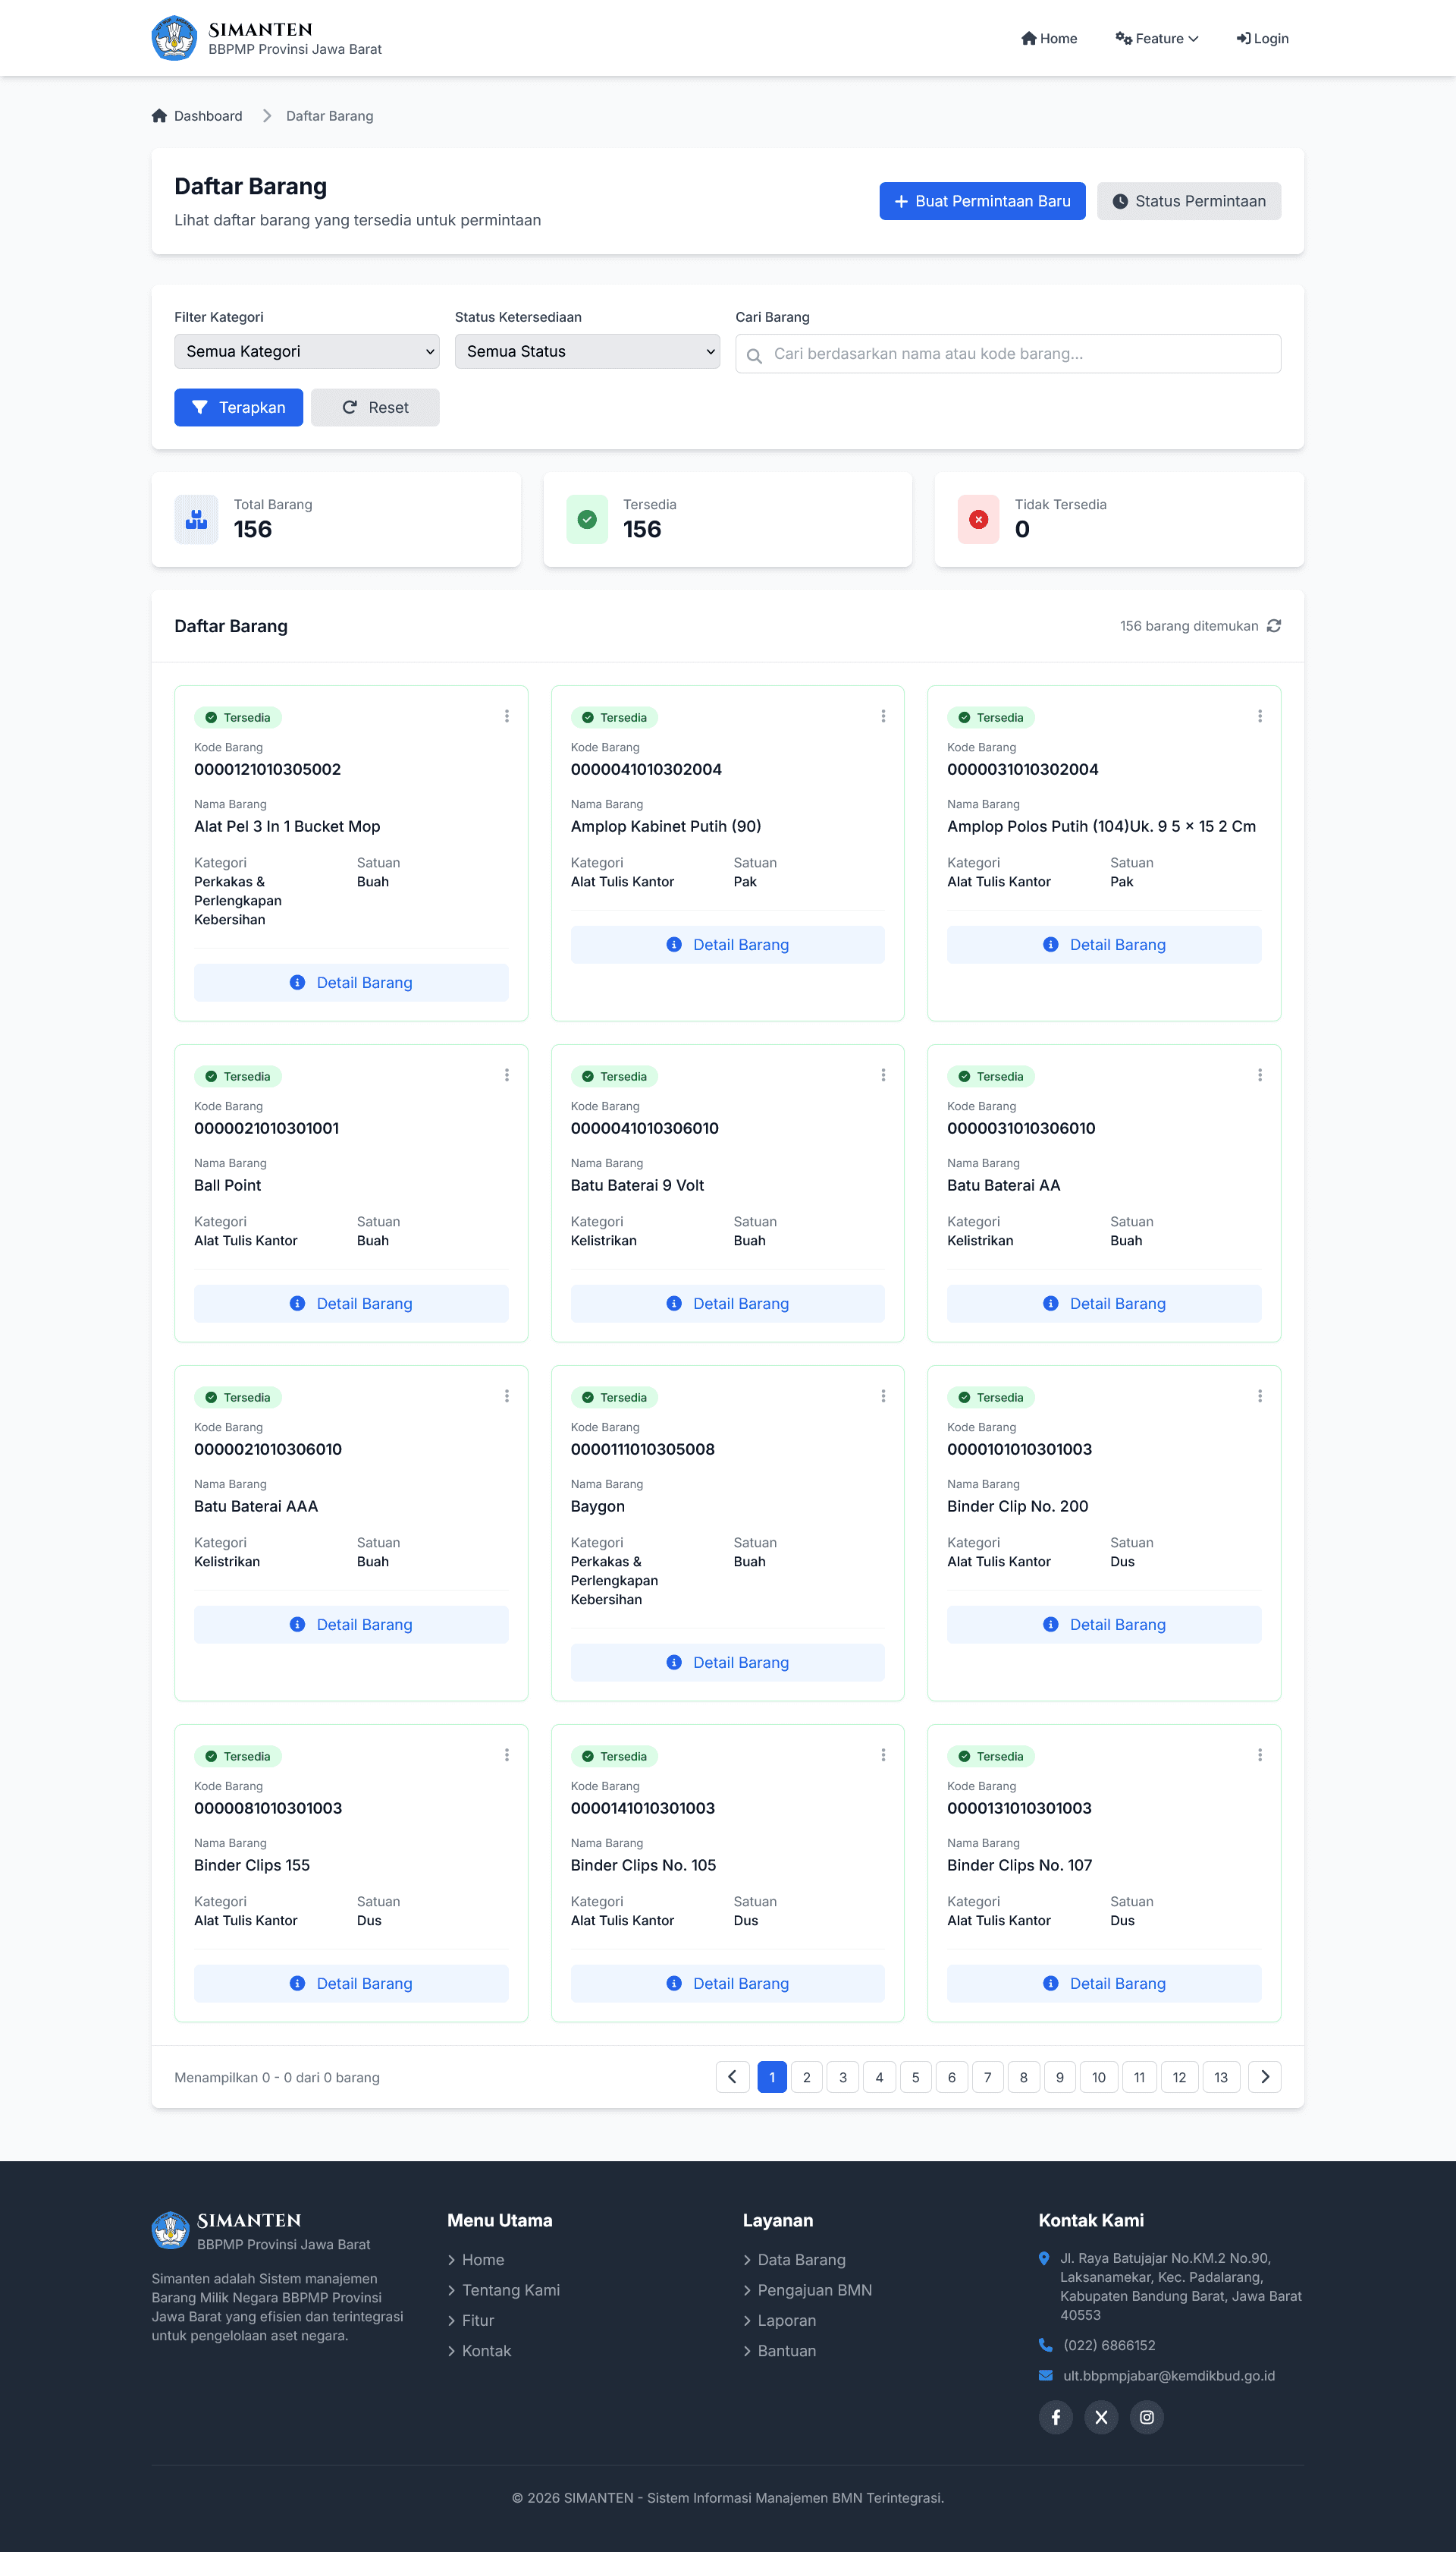This screenshot has height=2552, width=1456.
Task: Expand the Filter Kategori dropdown
Action: [x=307, y=351]
